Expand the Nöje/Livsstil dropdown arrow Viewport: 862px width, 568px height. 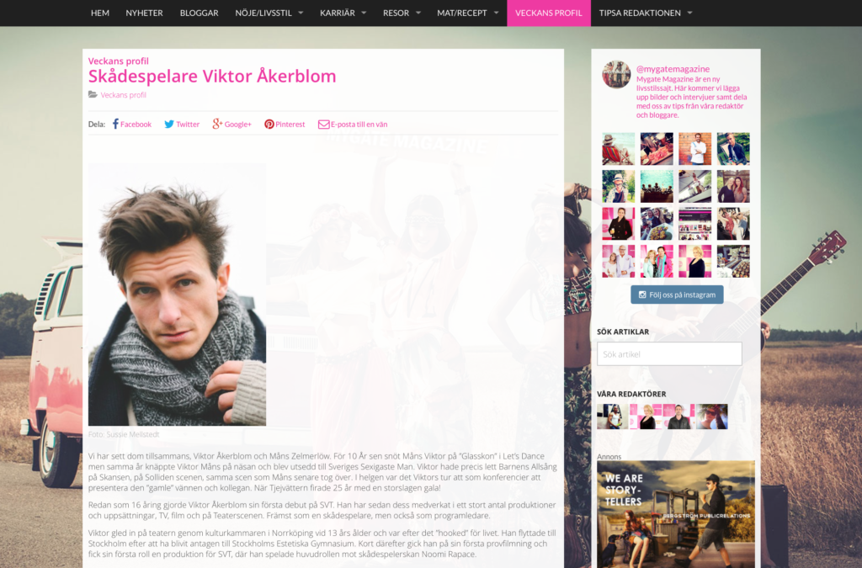coord(301,13)
